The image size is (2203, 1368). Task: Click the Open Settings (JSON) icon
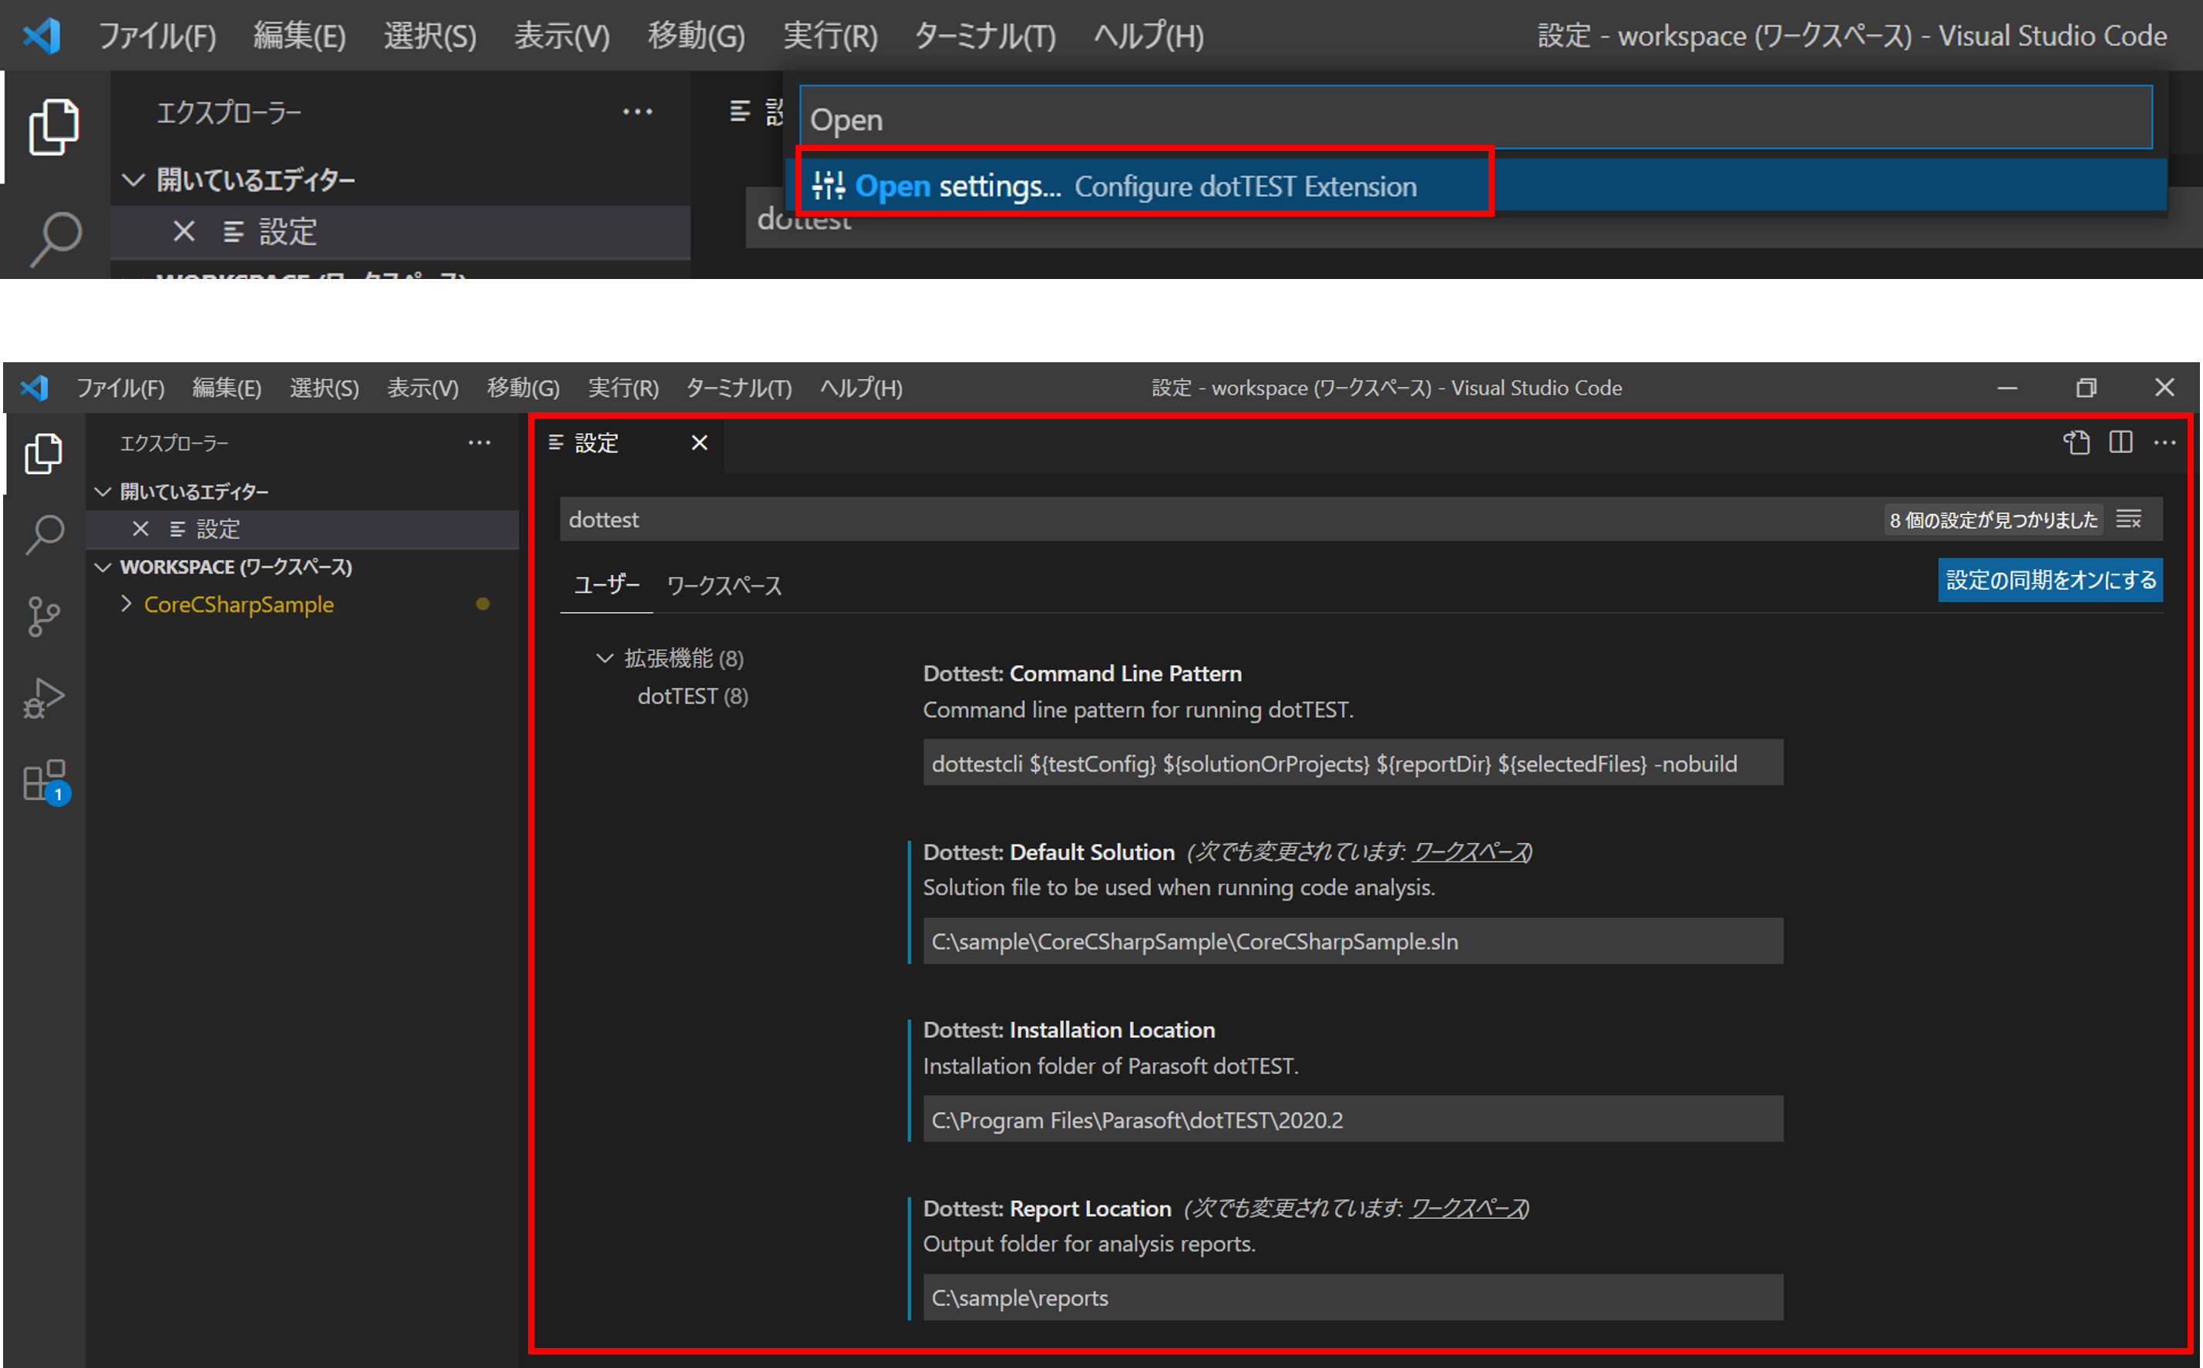coord(2077,442)
